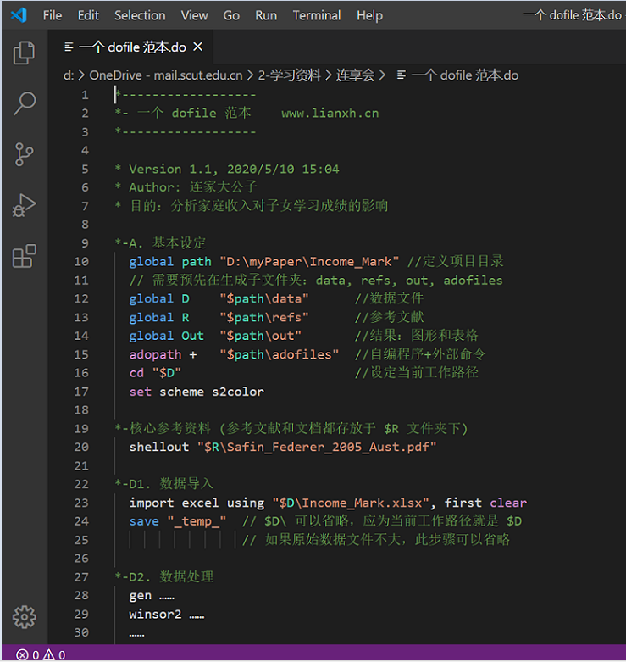Open the Extensions view
This screenshot has width=626, height=662.
tap(24, 256)
